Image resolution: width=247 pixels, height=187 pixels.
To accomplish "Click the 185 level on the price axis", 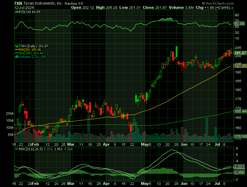I will click(x=238, y=81).
